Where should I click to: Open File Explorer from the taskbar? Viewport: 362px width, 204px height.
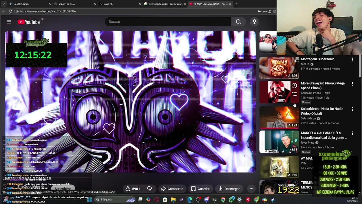point(173,199)
